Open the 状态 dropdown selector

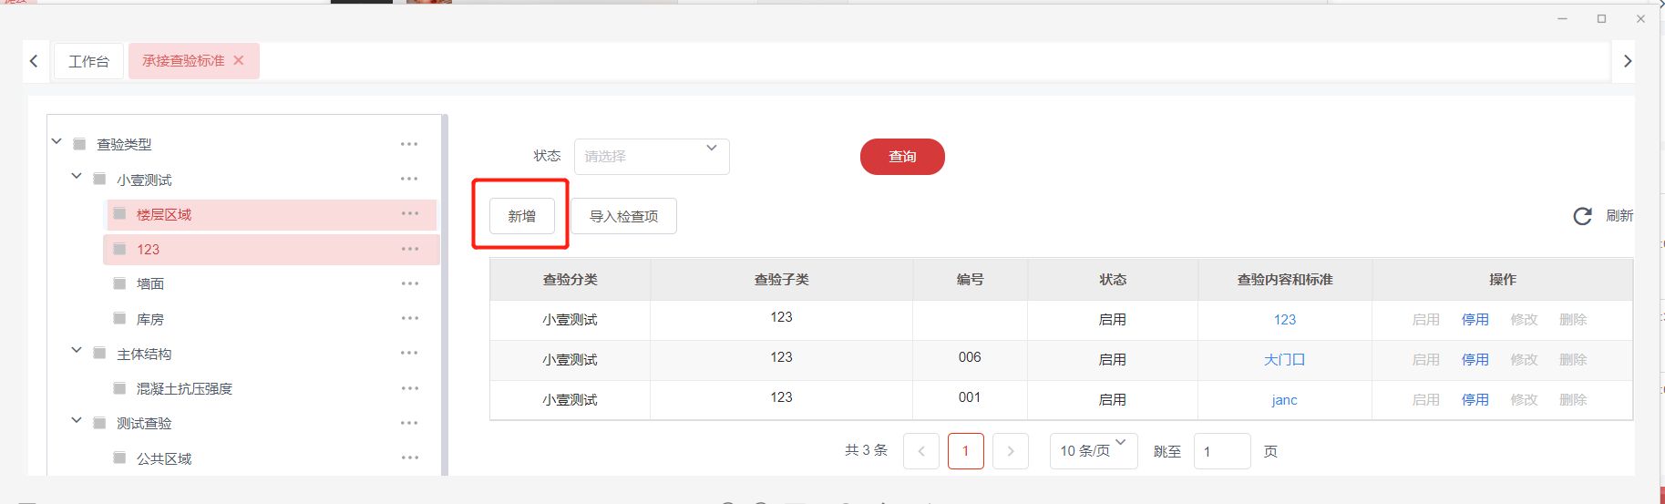(x=651, y=156)
